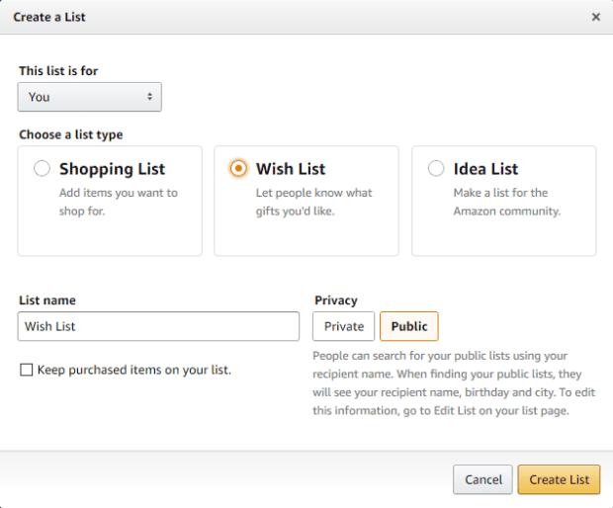
Task: Click 'Let people know what gifts you'd like' text
Action: click(313, 202)
